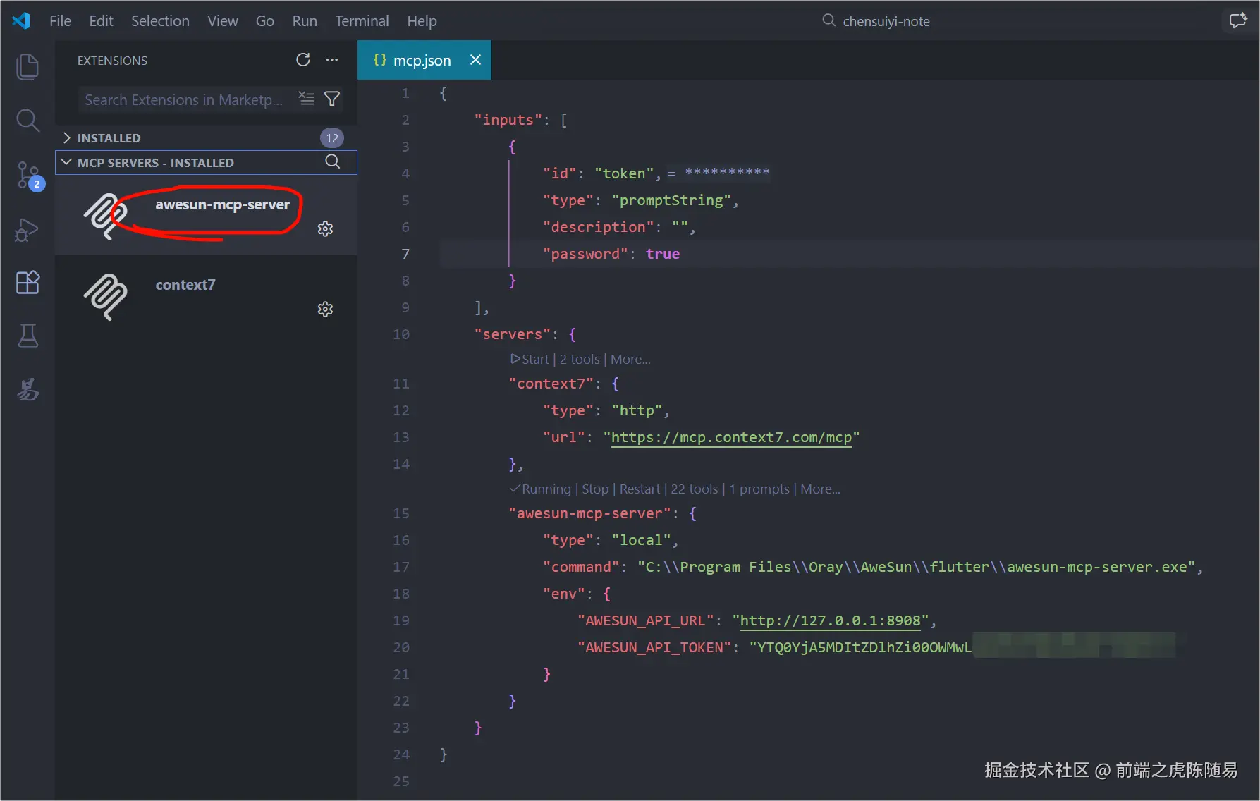The height and width of the screenshot is (801, 1260).
Task: Click Running status above awesun-mcp-server
Action: point(540,489)
